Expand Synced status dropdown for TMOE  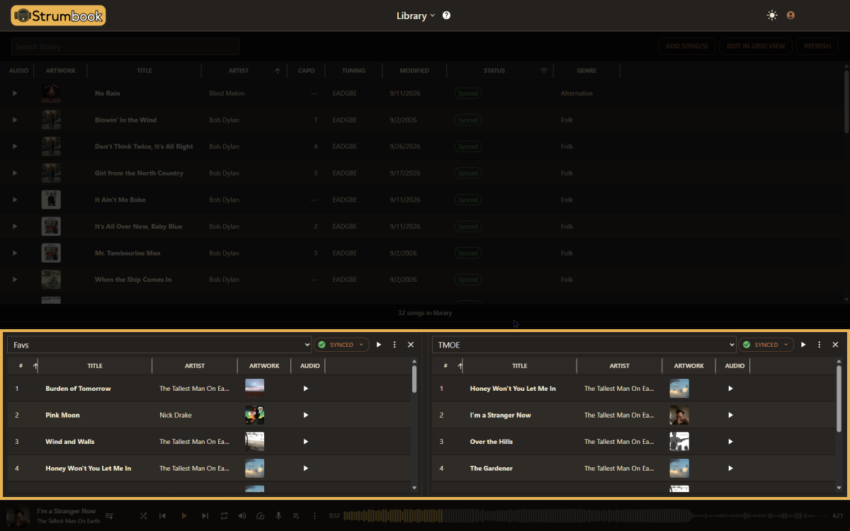(x=766, y=345)
